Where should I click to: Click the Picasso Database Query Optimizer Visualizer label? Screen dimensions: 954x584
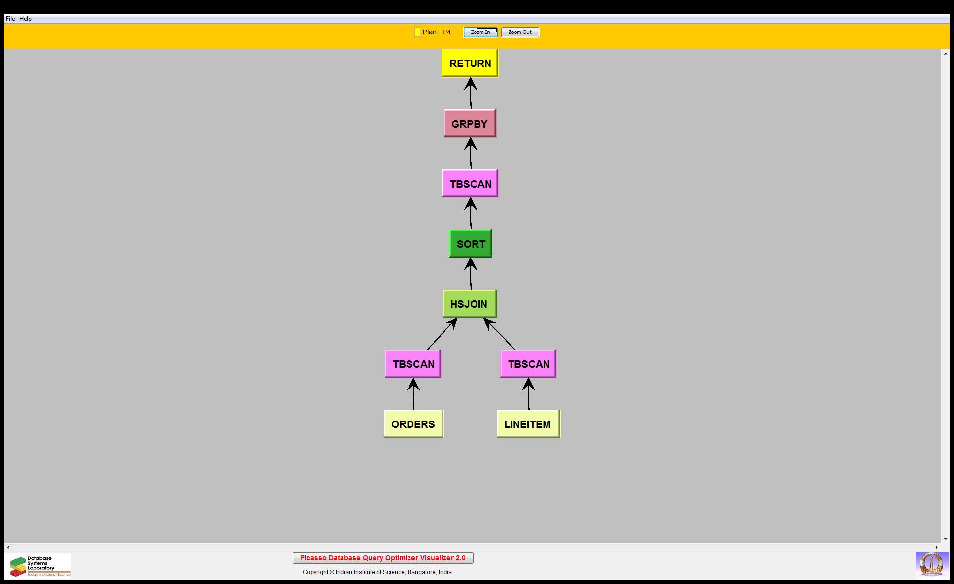[x=383, y=558]
